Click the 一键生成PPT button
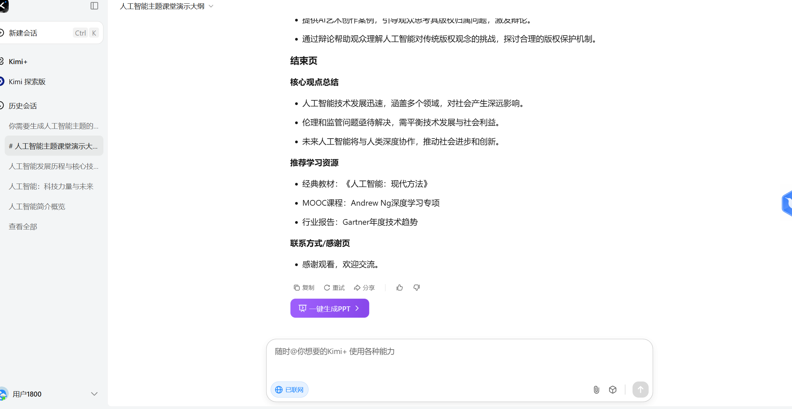 pyautogui.click(x=329, y=308)
